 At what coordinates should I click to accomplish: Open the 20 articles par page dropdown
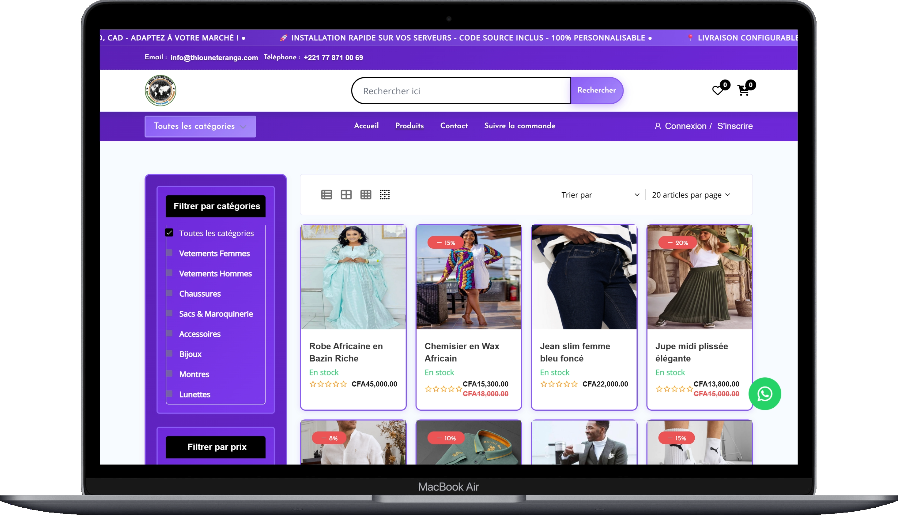691,195
